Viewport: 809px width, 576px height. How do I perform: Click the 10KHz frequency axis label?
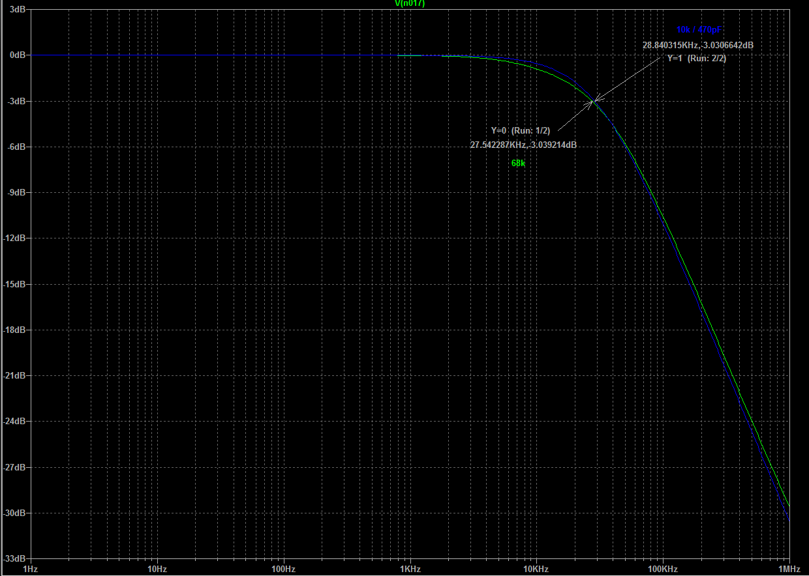(536, 569)
